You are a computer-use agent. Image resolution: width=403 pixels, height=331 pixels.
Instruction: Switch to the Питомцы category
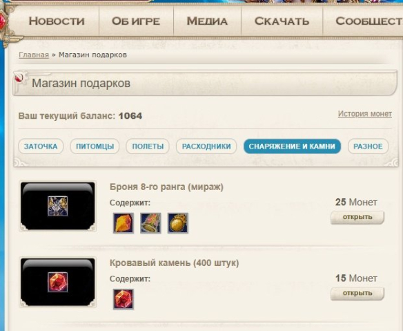click(95, 146)
